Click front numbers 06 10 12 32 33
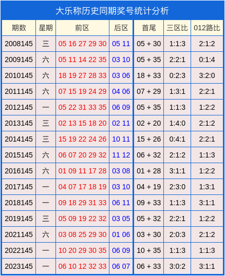225x276 pixels. 82,266
